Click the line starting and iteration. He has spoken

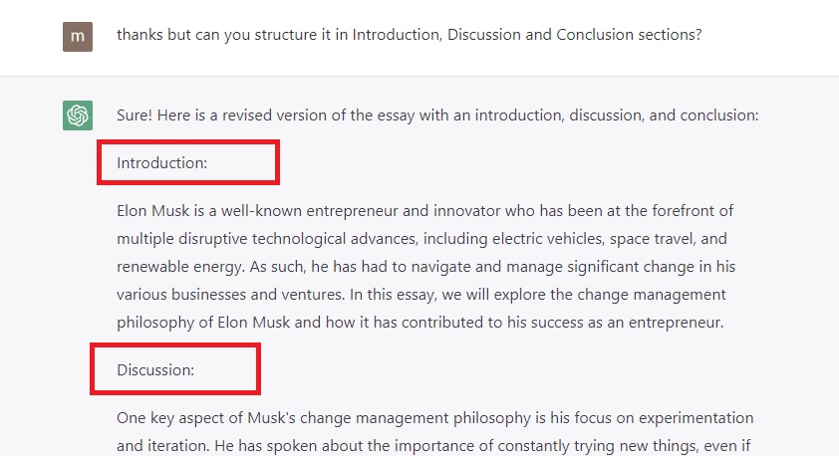433,446
